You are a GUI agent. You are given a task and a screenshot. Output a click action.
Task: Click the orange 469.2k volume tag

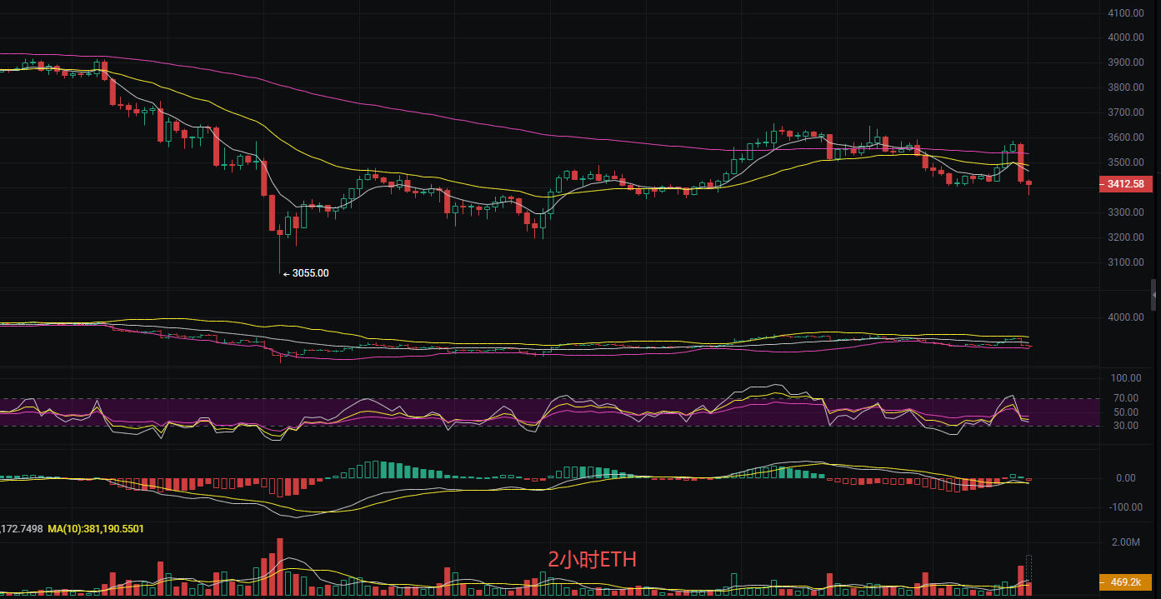pos(1125,582)
